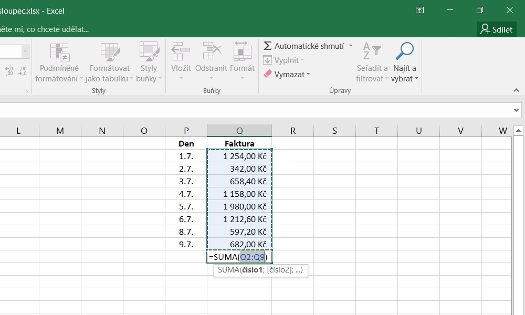Select column V header
525x315 pixels.
461,131
